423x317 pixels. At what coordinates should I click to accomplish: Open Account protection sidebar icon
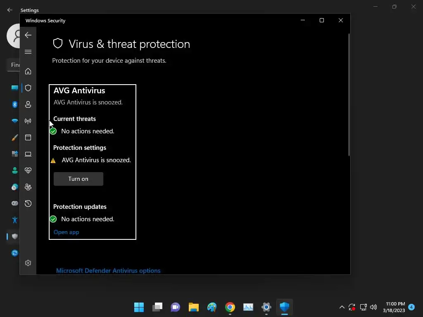(28, 104)
